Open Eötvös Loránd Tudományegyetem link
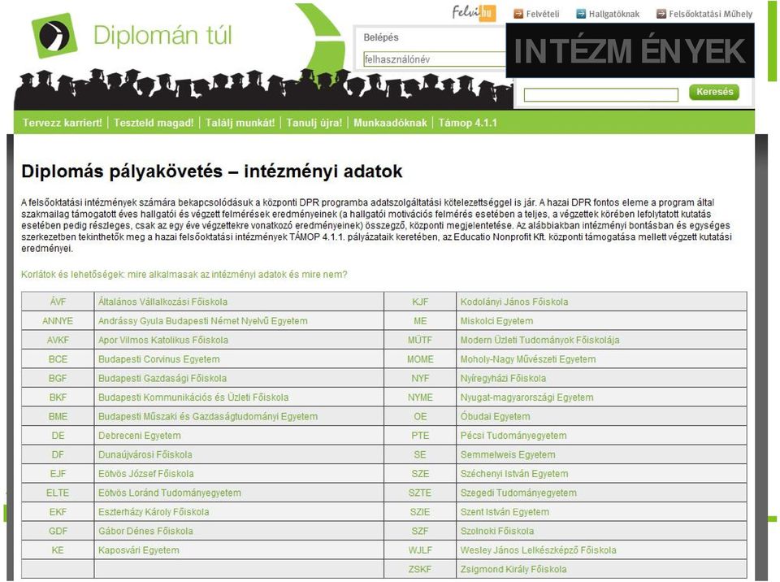Viewport: 780px width, 582px height. (170, 493)
